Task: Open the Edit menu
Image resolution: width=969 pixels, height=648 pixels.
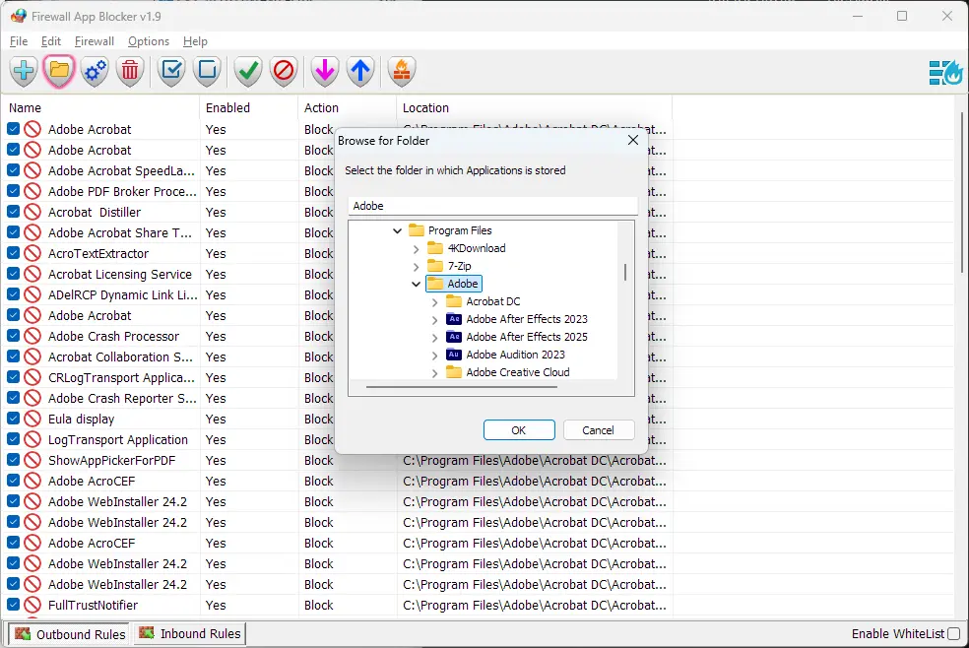Action: (x=50, y=41)
